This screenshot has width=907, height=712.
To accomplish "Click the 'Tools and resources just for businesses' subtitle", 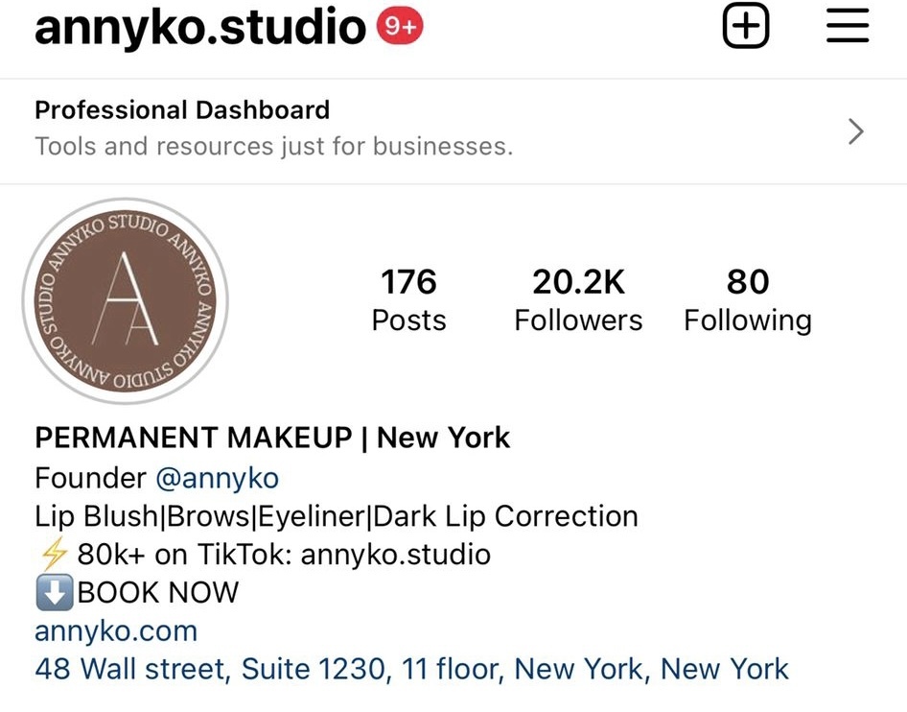I will pyautogui.click(x=273, y=146).
